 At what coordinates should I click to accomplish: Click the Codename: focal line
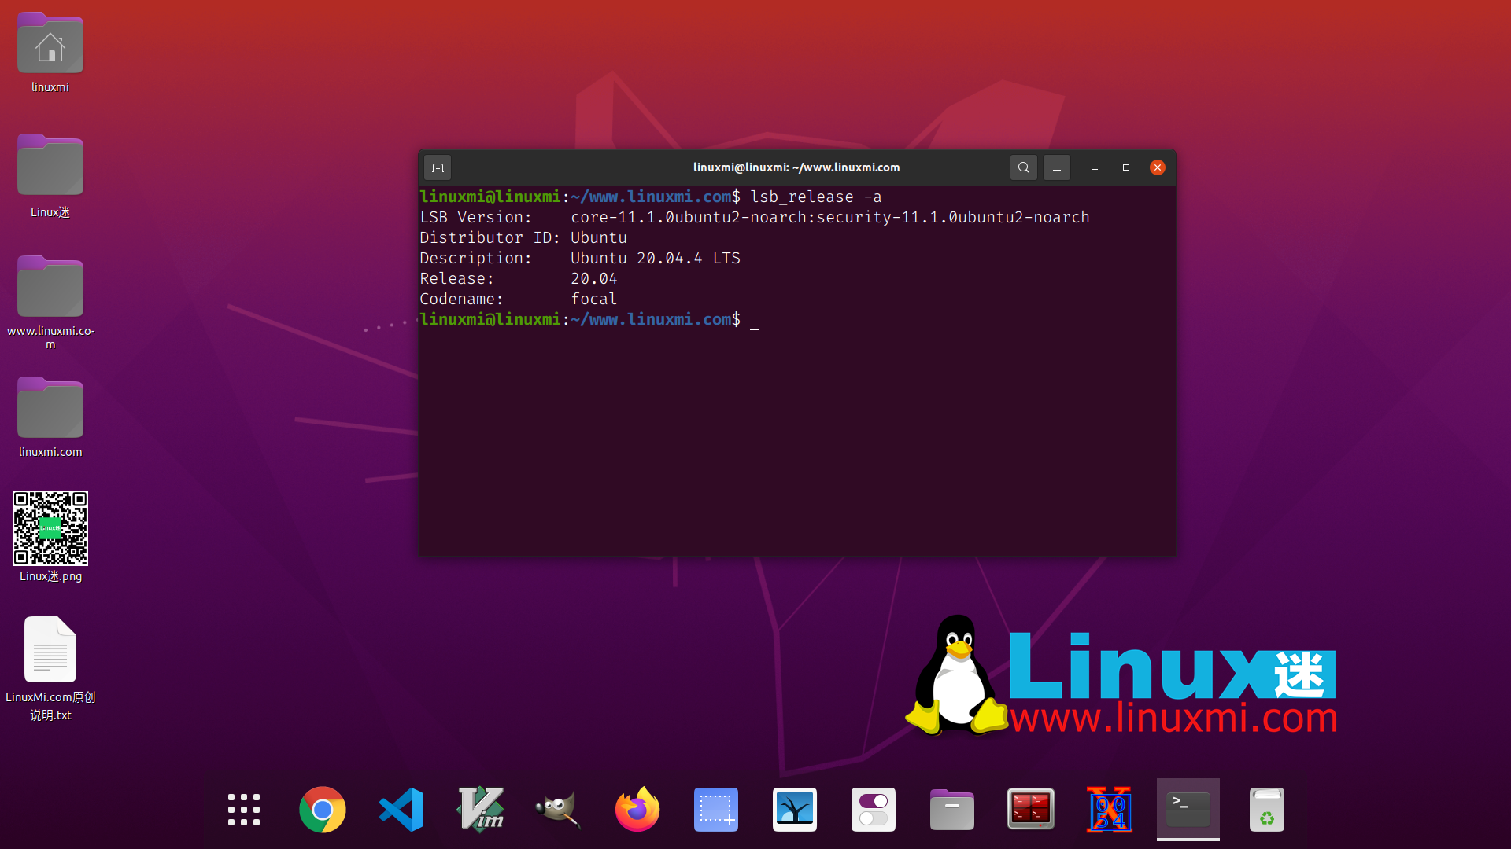[x=519, y=299]
